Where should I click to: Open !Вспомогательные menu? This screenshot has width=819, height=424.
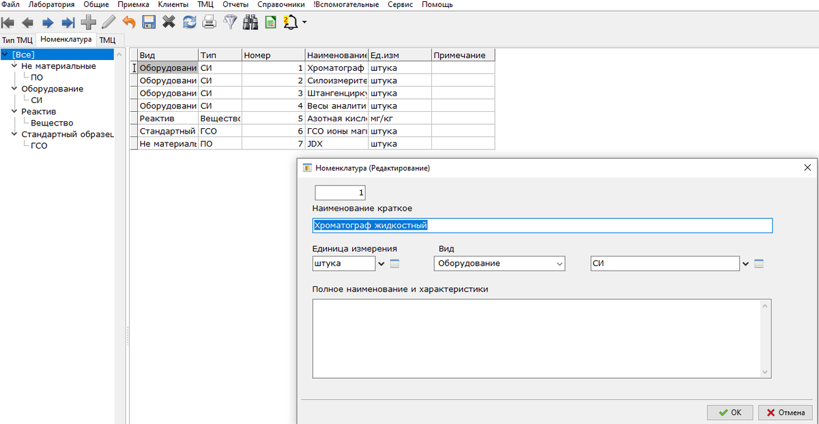[346, 4]
